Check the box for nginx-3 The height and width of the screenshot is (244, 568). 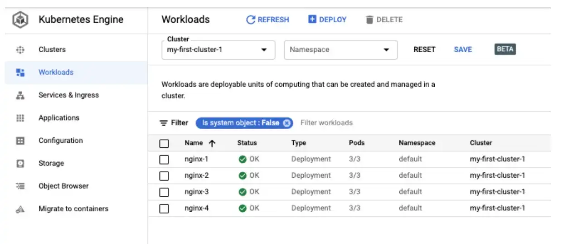tap(164, 192)
